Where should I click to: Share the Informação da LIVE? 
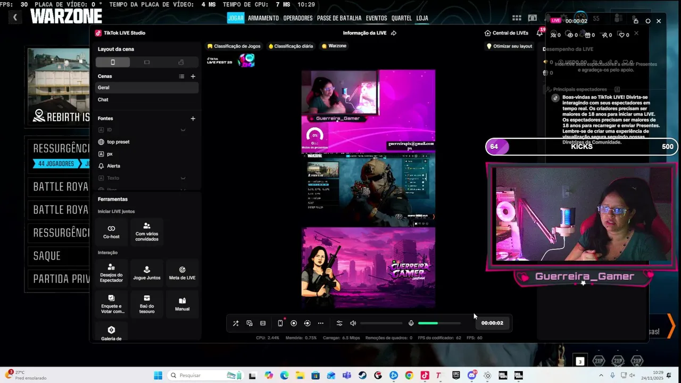point(394,33)
